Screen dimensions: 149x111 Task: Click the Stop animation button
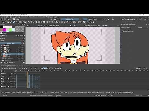(25, 68)
